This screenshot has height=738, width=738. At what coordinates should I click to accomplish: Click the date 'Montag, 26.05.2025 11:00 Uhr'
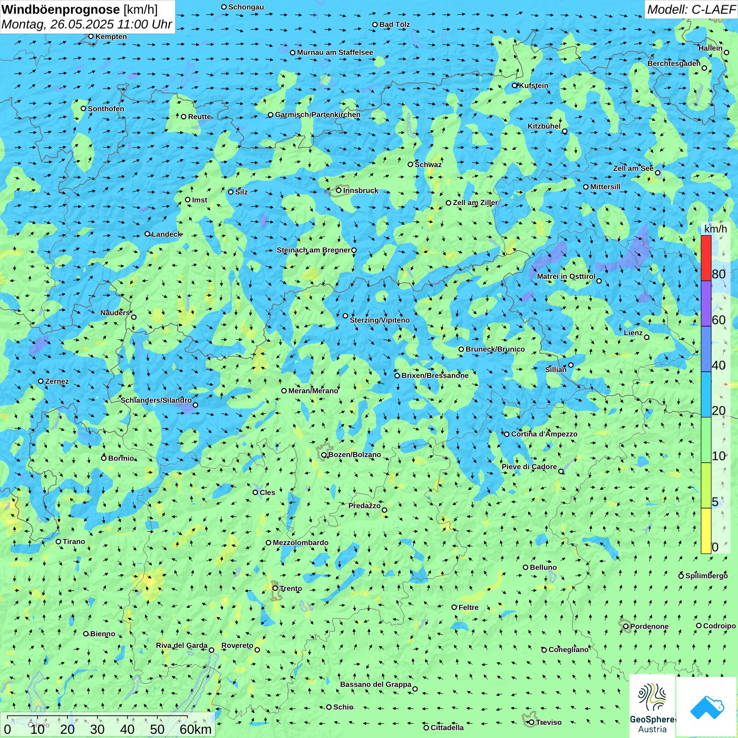click(x=87, y=24)
